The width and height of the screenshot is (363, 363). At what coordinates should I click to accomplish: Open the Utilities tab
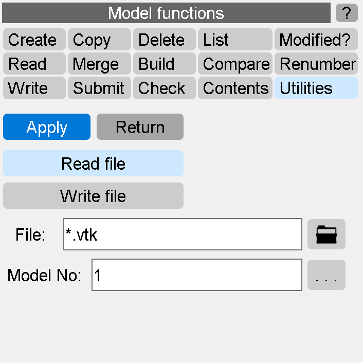click(x=316, y=88)
